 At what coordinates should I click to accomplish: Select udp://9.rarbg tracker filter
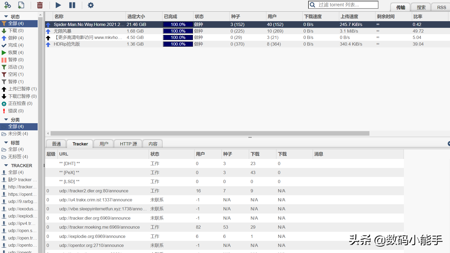(x=19, y=202)
